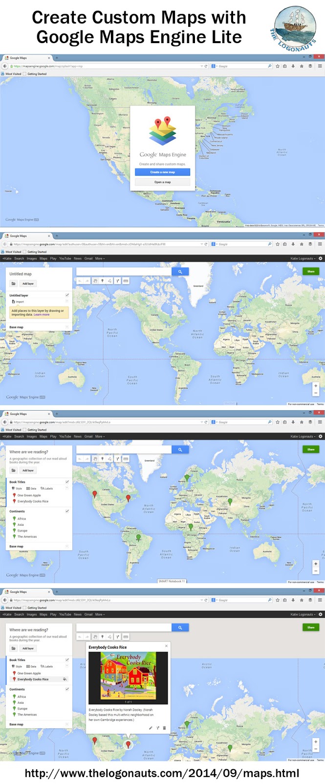The height and width of the screenshot is (784, 325).
Task: Click 'Style' under Book Titles in the popup-free pins window
Action: click(x=17, y=489)
